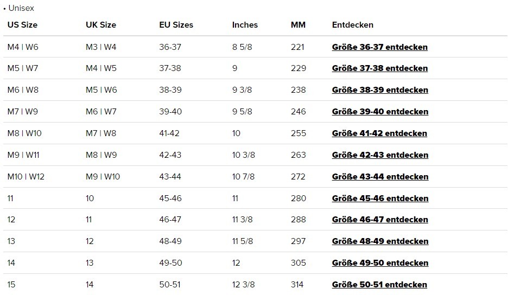Open the Größe 49-50 entdecken link
Screen dimensions: 514x295
pos(379,263)
